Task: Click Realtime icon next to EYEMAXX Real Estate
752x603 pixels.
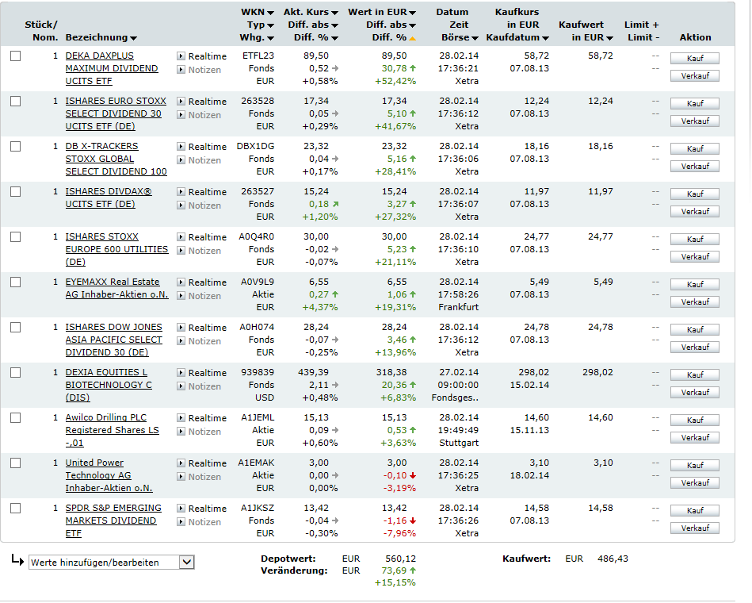Action: pos(181,282)
